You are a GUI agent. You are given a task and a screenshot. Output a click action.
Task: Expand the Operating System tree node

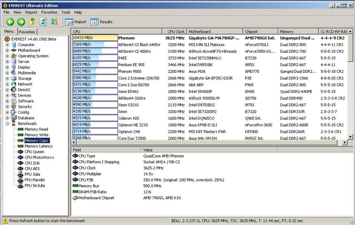click(x=7, y=56)
